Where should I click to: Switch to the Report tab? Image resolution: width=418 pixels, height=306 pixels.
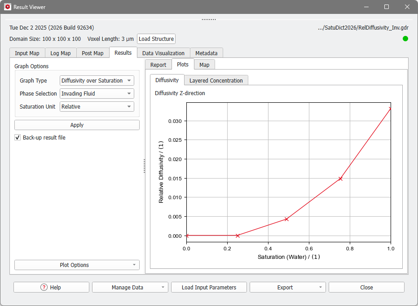(x=158, y=64)
